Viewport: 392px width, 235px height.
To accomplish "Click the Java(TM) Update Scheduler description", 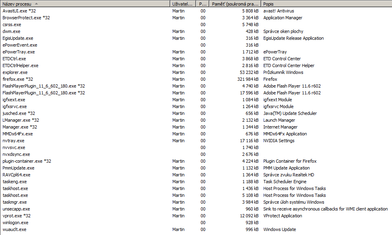I will click(290, 113).
